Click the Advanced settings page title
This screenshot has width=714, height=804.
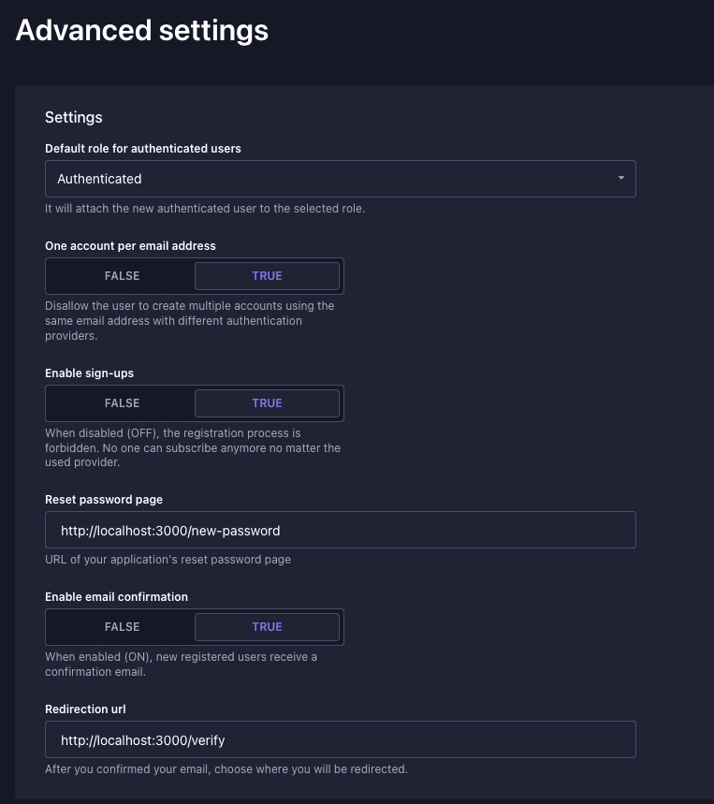click(142, 30)
